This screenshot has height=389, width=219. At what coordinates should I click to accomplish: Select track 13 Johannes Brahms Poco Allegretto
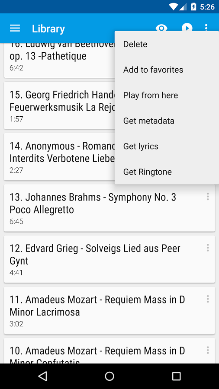[109, 208]
